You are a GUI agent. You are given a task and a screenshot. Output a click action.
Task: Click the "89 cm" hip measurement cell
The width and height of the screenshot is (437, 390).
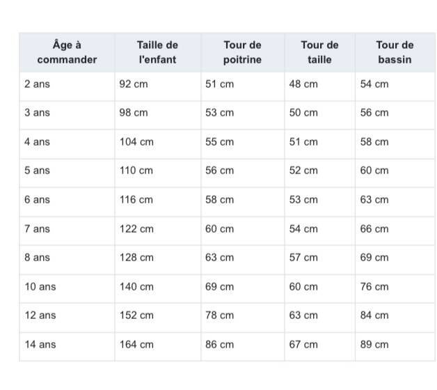click(374, 345)
